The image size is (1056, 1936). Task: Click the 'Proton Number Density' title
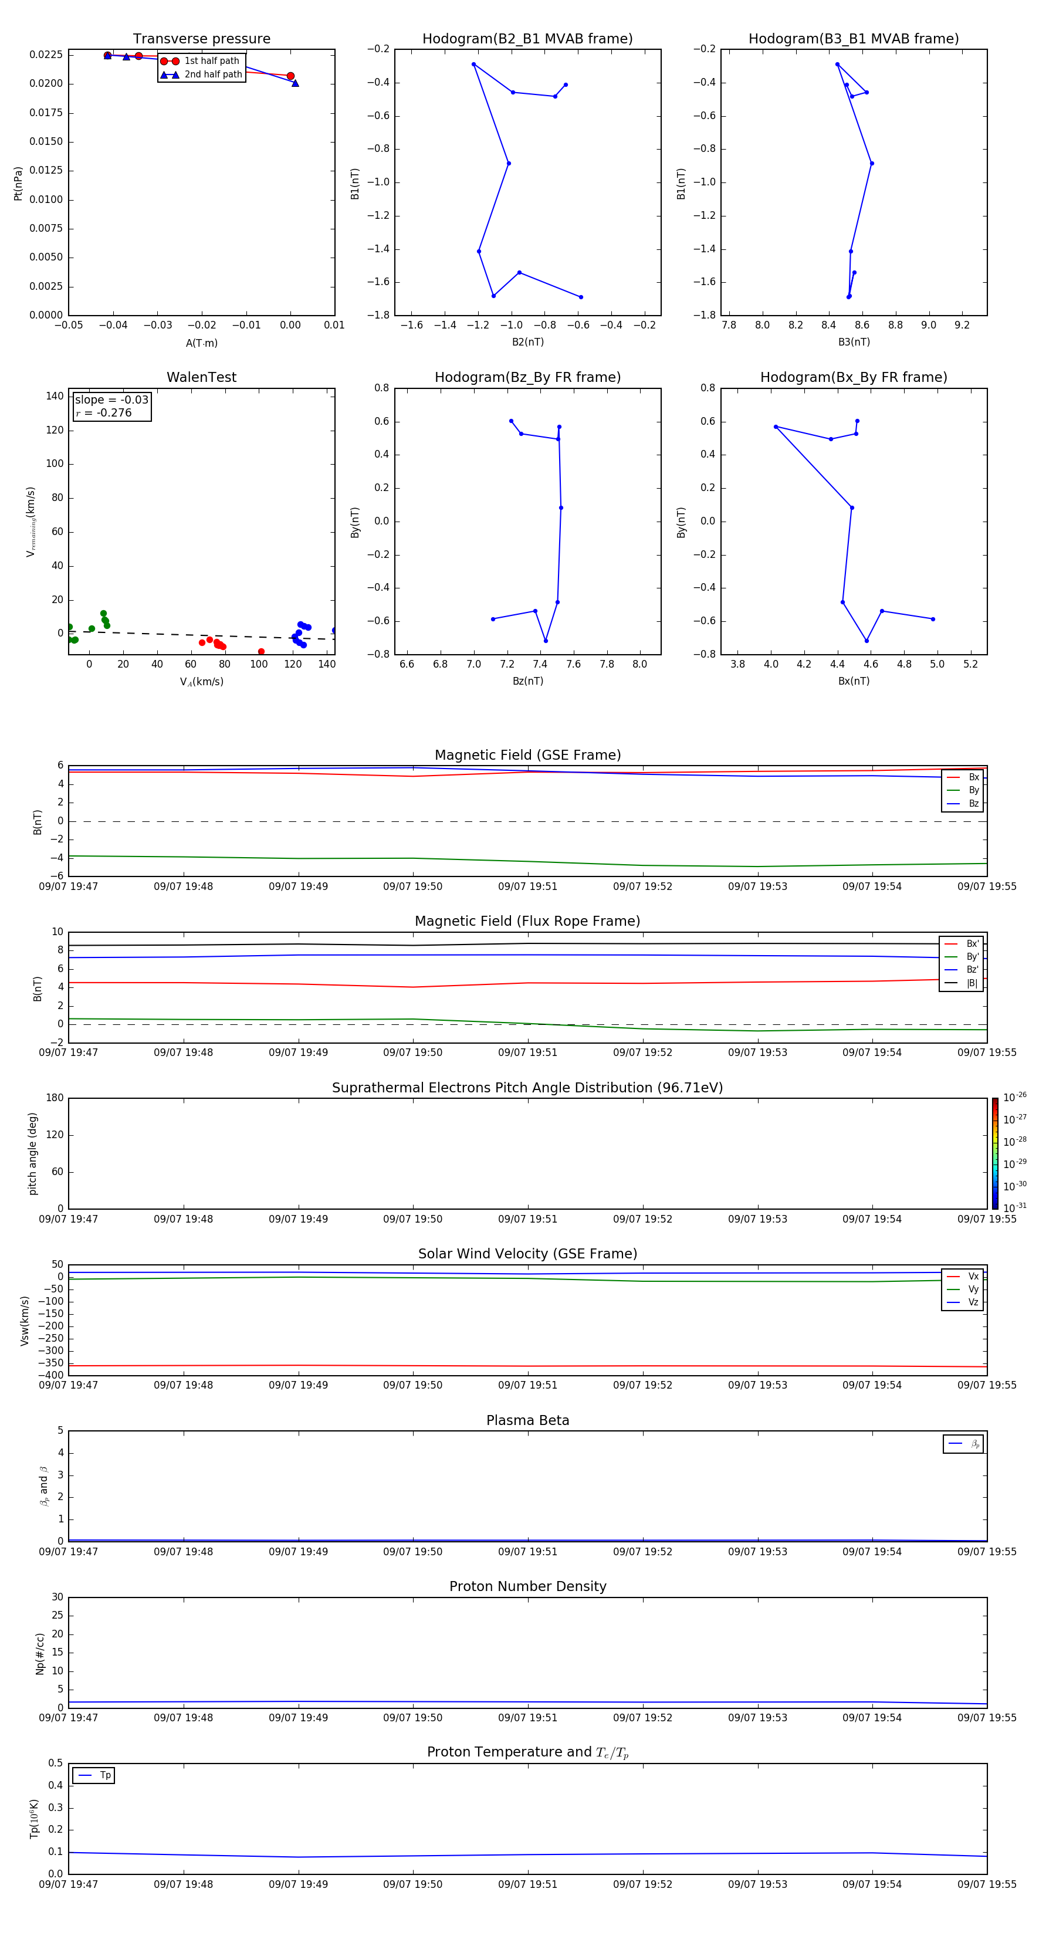pos(527,1586)
